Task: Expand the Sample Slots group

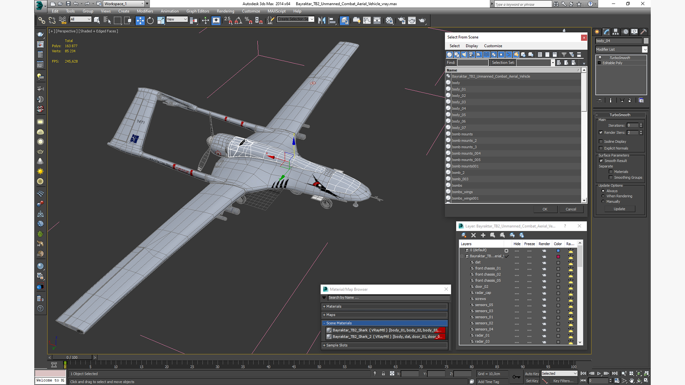Action: tap(385, 345)
